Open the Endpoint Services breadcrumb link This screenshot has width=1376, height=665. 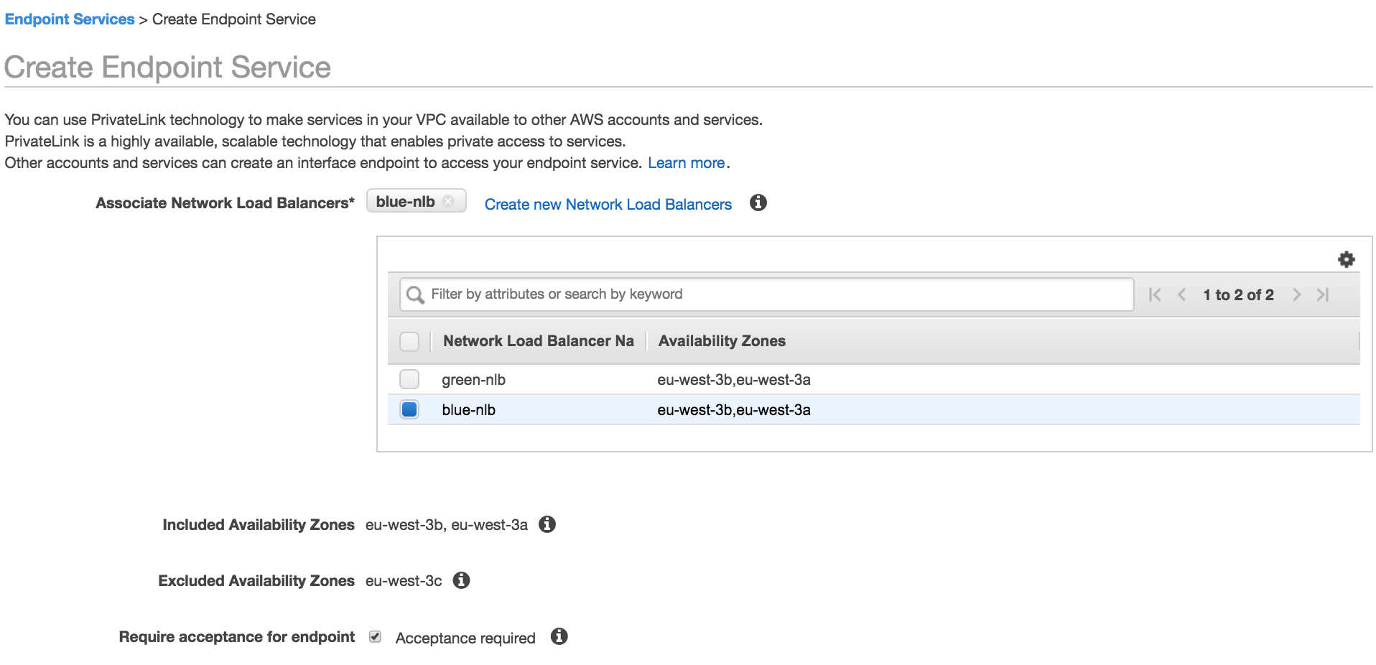[70, 19]
